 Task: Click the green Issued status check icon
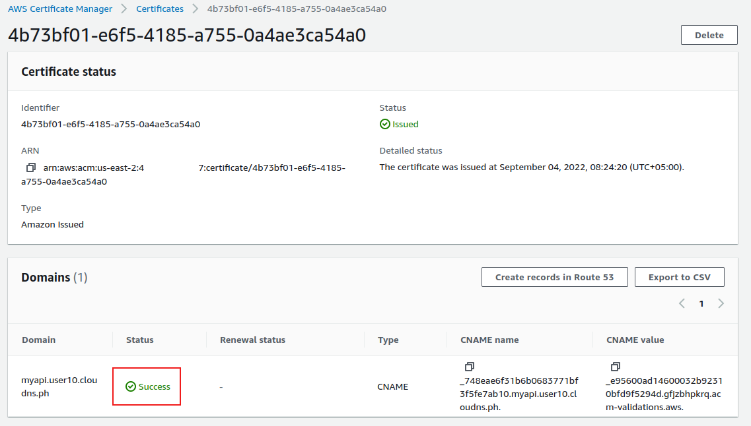[384, 125]
